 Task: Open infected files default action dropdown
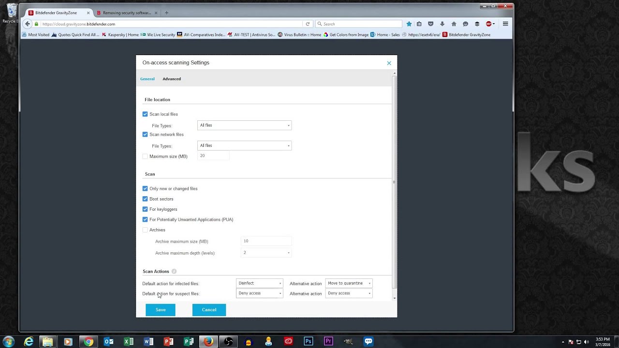[260, 283]
